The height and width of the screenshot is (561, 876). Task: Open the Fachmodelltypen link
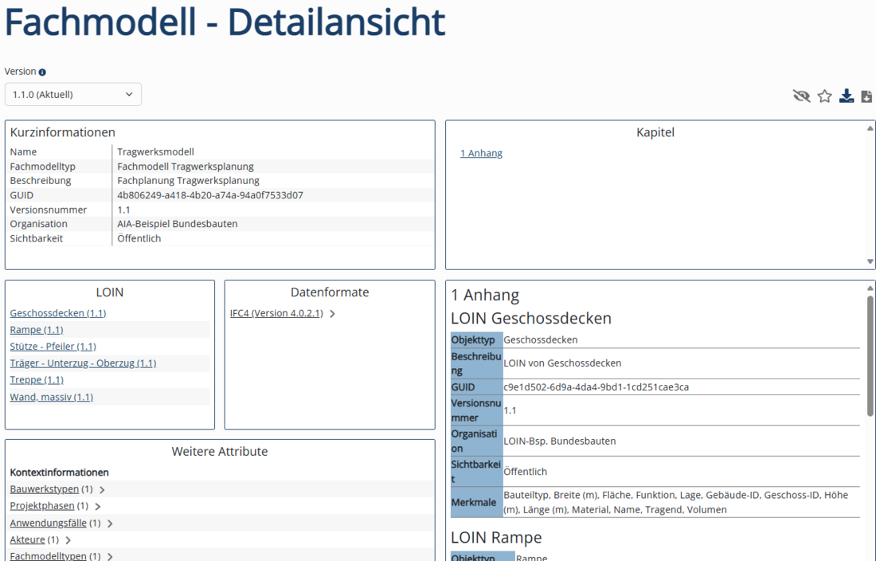(48, 556)
